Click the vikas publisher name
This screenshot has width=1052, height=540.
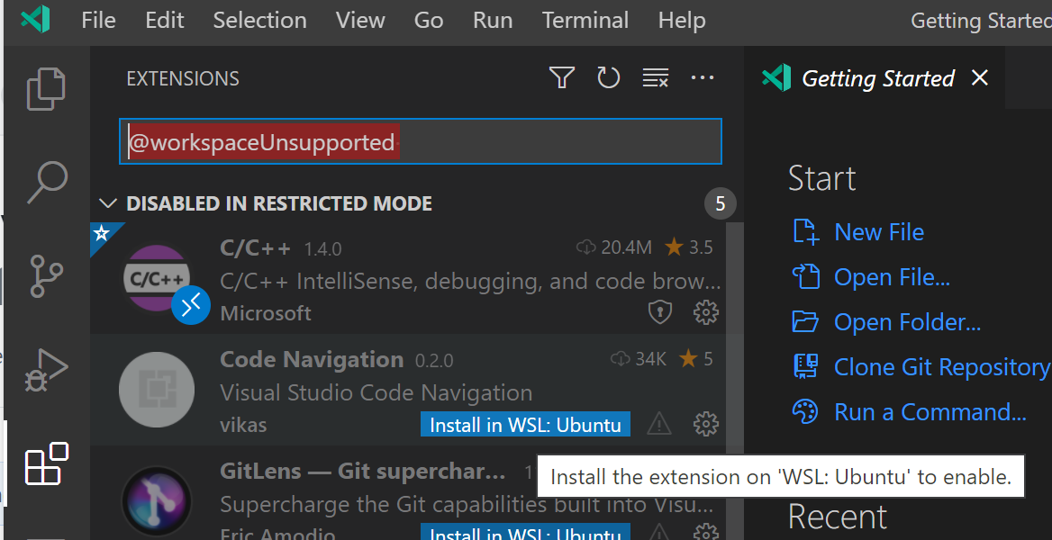click(x=243, y=426)
